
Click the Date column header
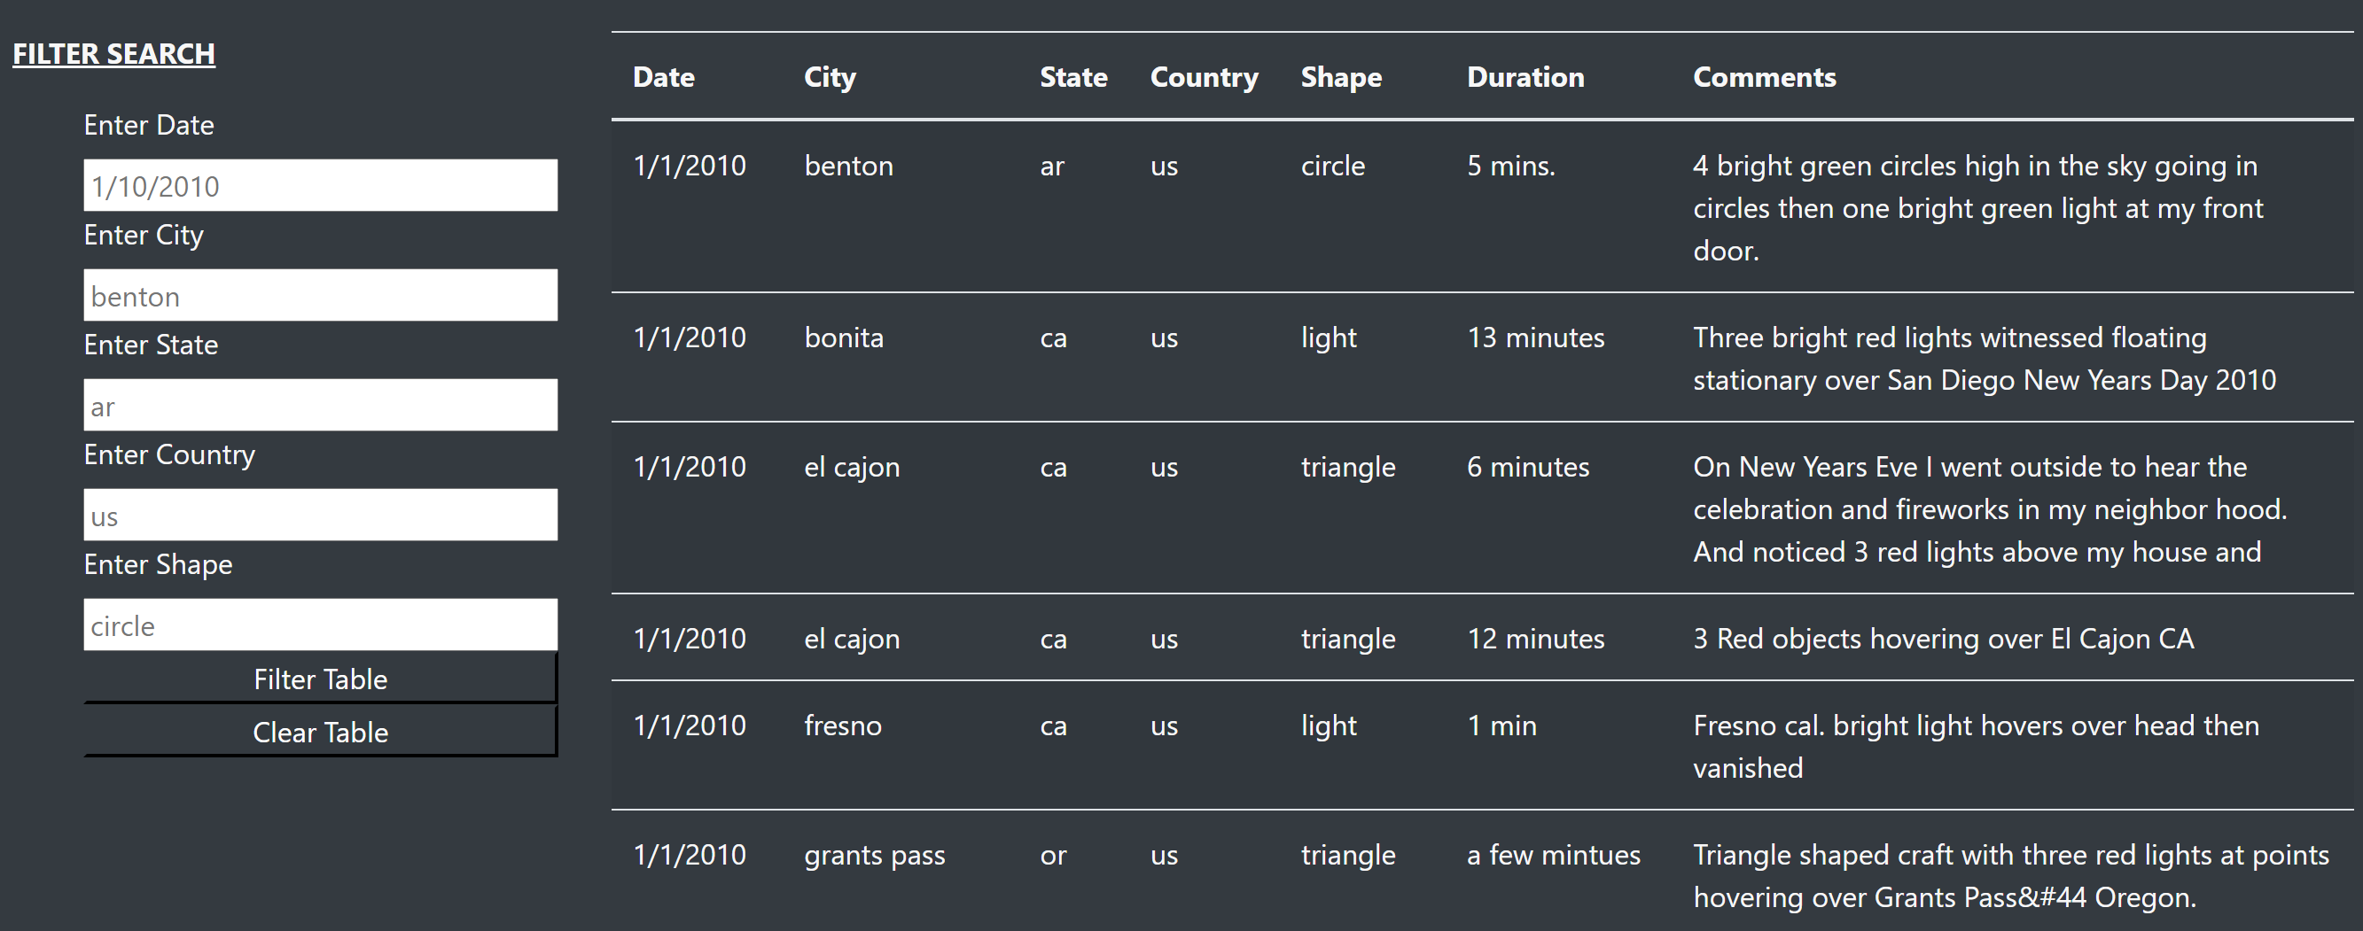(663, 77)
